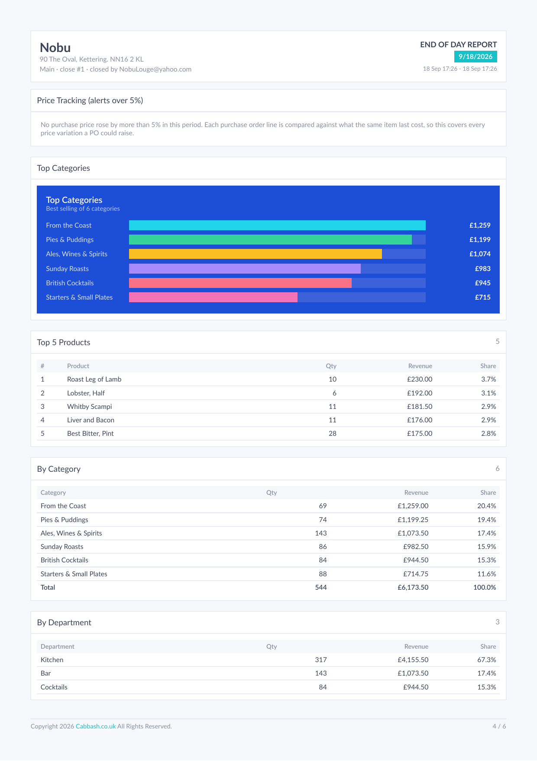Open the Cabbash.co.uk link in the footer

[96, 726]
